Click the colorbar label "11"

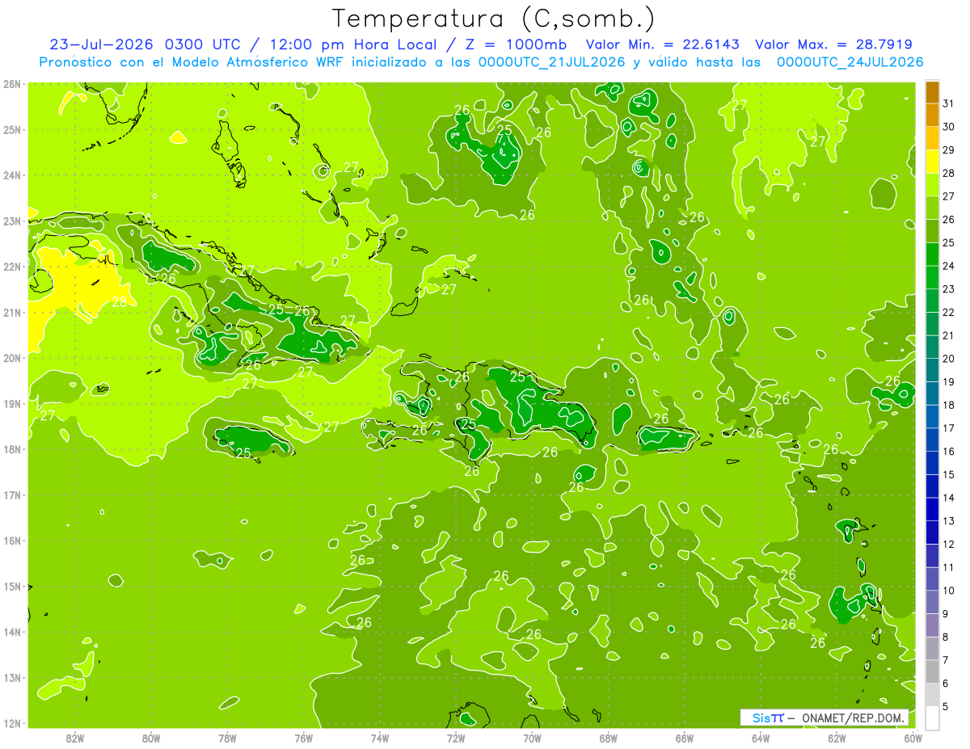point(949,567)
